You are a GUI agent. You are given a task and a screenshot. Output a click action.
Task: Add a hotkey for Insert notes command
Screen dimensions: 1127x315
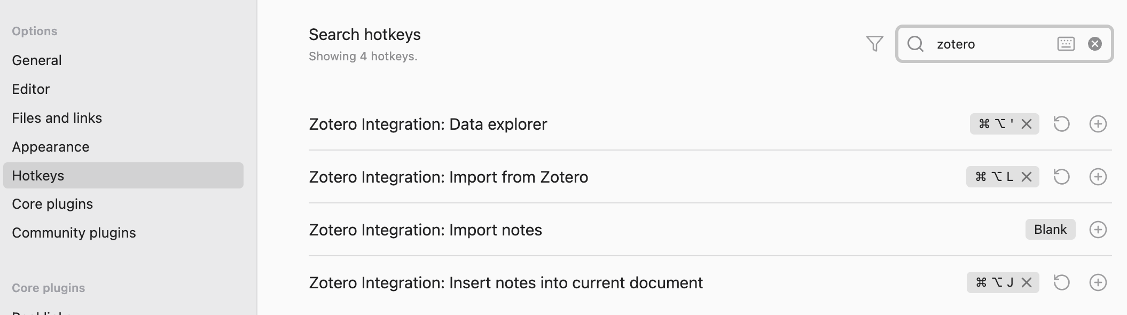(x=1098, y=282)
